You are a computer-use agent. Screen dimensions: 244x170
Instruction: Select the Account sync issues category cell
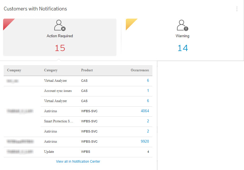pyautogui.click(x=58, y=91)
